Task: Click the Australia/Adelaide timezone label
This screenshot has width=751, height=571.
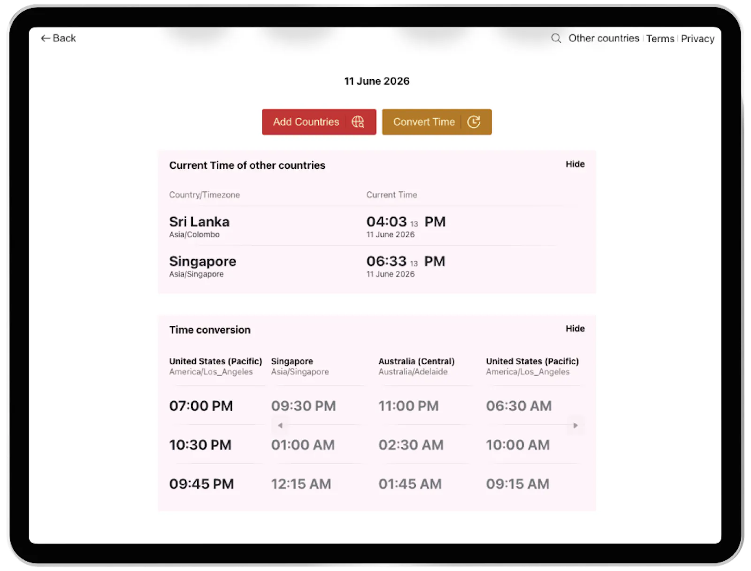Action: click(413, 372)
